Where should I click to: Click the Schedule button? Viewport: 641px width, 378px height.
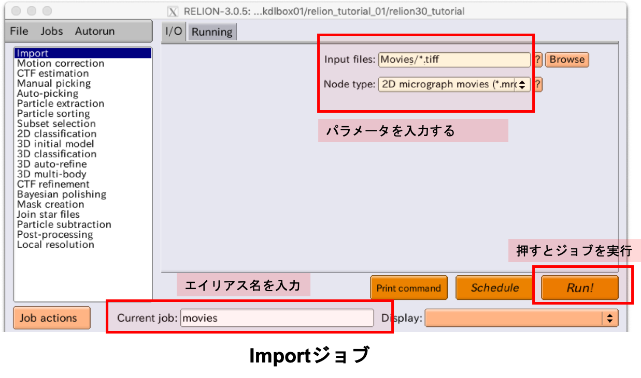[494, 288]
